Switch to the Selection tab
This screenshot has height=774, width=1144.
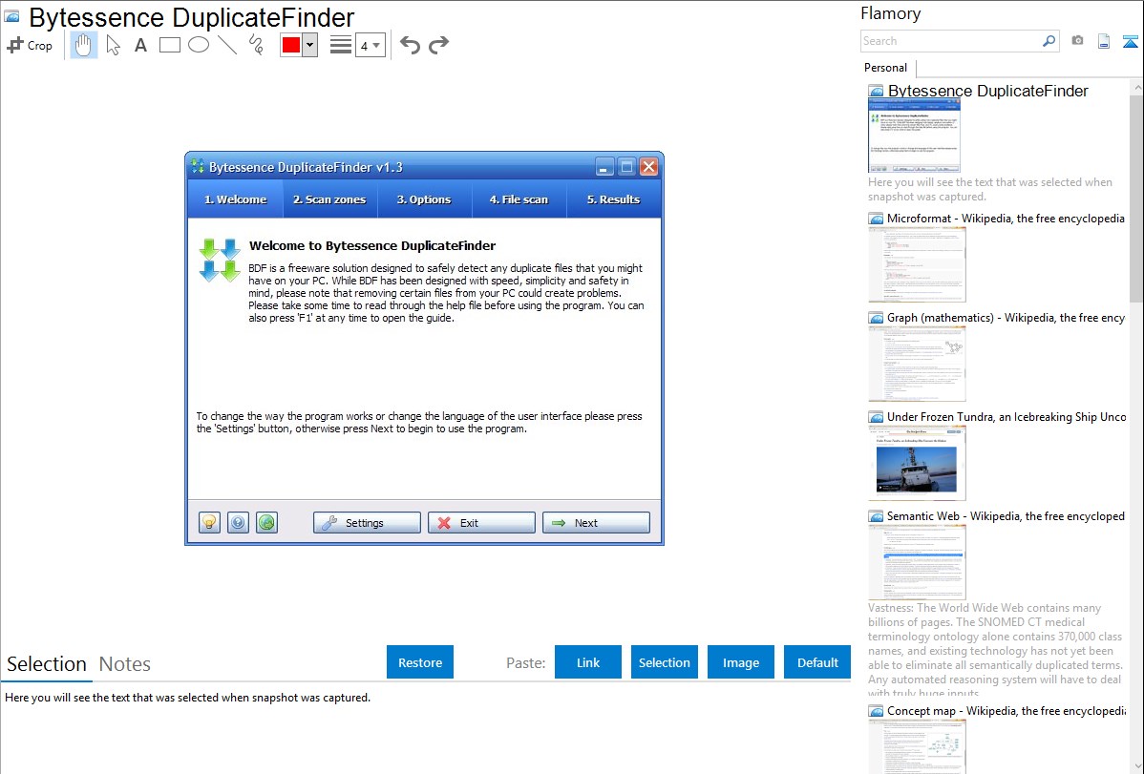(47, 664)
